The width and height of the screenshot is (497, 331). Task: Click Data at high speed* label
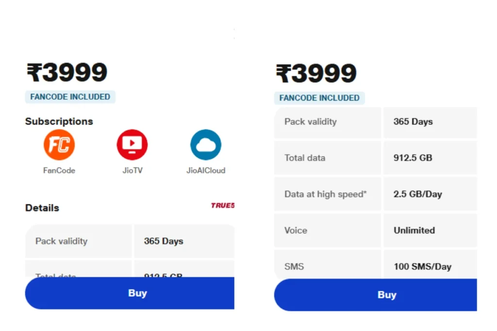click(326, 194)
